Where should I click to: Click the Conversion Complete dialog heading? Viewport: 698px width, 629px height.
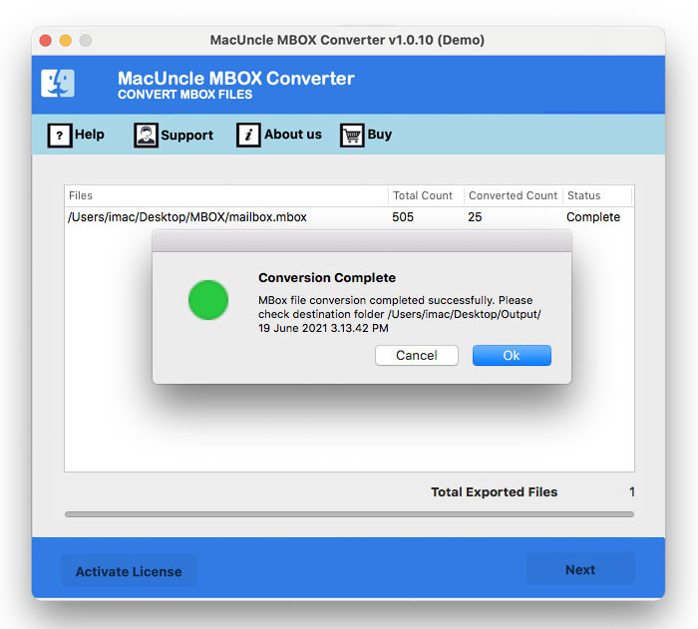pos(327,277)
